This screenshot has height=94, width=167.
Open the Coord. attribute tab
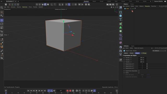(132, 53)
